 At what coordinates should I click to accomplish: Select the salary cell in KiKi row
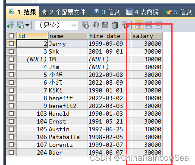coord(147,90)
